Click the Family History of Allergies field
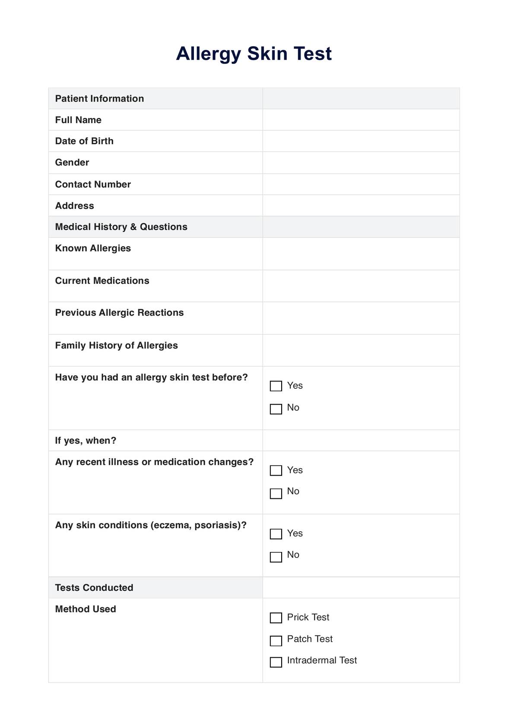The width and height of the screenshot is (508, 704). click(x=361, y=350)
